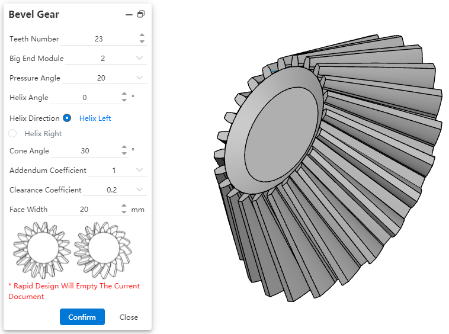
Task: Click the Big End Module value 2
Action: point(103,59)
